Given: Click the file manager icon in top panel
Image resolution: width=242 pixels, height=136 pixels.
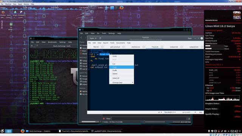Looking at the screenshot, I should pyautogui.click(x=112, y=8).
